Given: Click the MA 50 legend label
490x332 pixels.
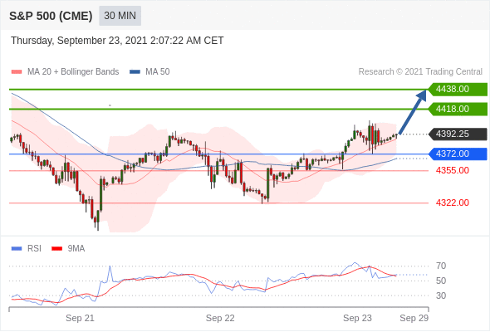Looking at the screenshot, I should point(158,72).
